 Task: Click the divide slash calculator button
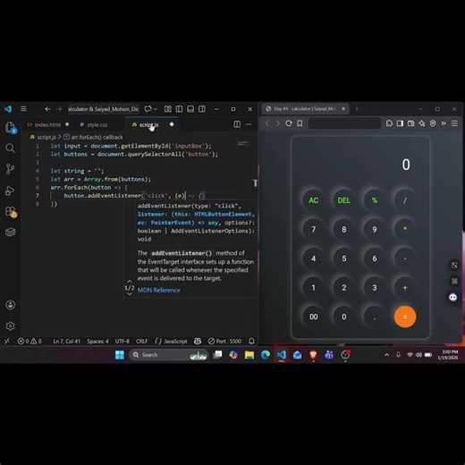click(405, 200)
